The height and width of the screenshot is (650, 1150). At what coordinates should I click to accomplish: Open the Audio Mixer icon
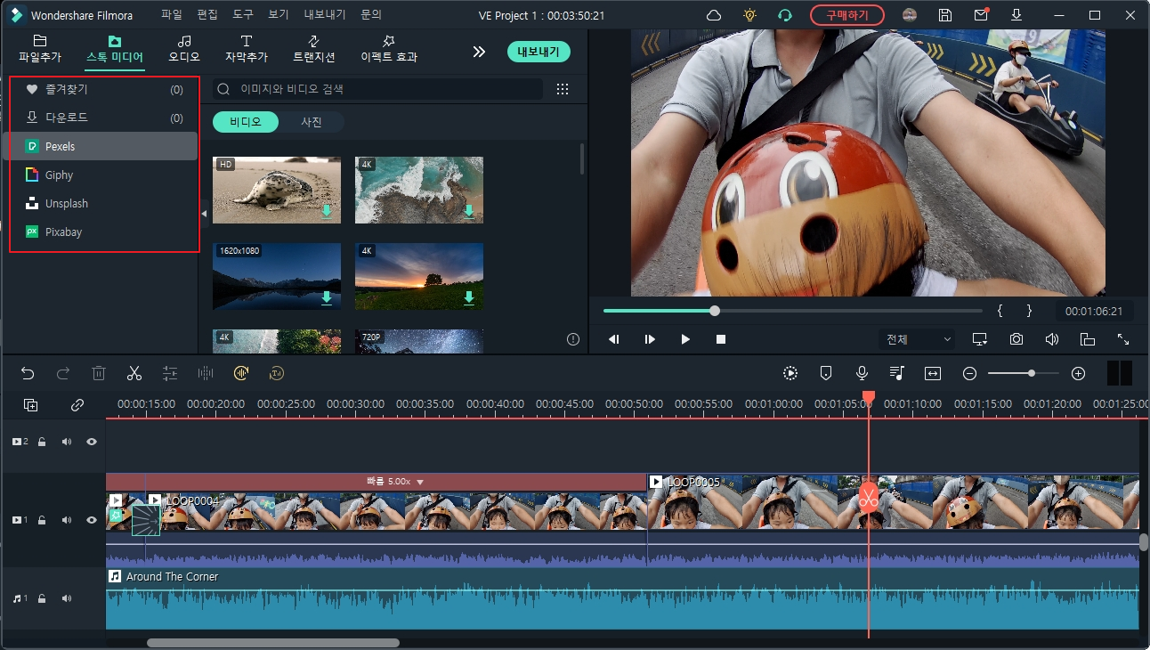coord(896,373)
